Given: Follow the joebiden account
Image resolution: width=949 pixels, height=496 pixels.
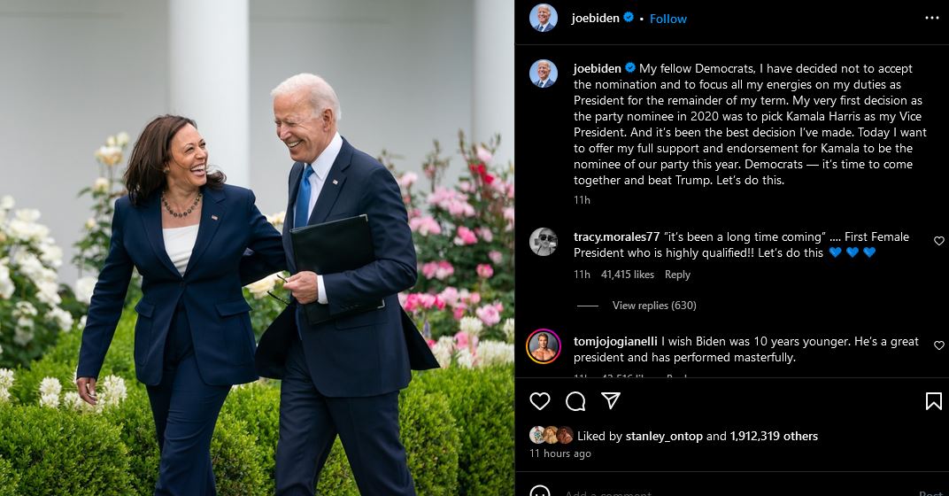Looking at the screenshot, I should point(668,19).
